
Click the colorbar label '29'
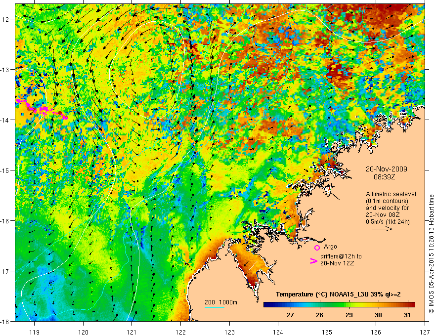349,315
